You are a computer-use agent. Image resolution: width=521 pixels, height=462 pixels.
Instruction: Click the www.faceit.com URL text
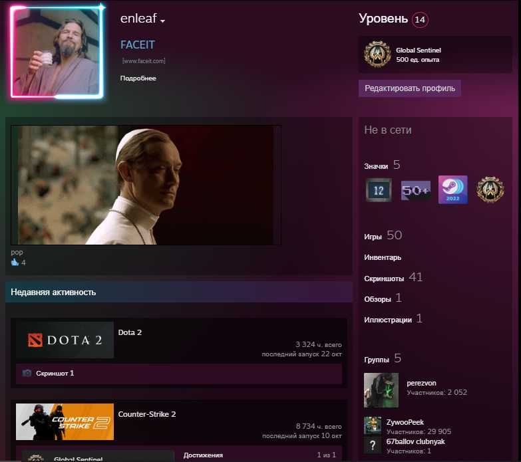coord(144,60)
